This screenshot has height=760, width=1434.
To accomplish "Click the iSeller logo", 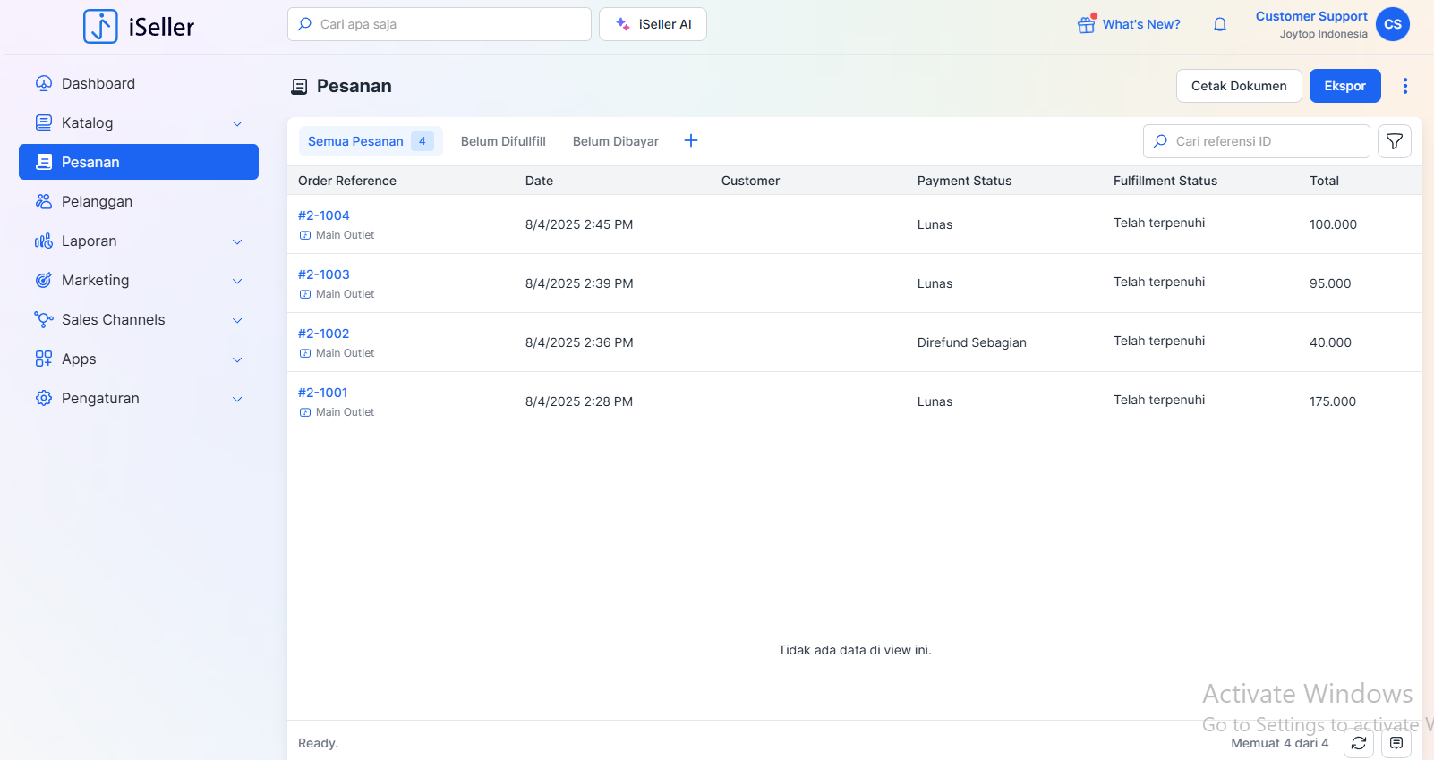I will click(139, 27).
